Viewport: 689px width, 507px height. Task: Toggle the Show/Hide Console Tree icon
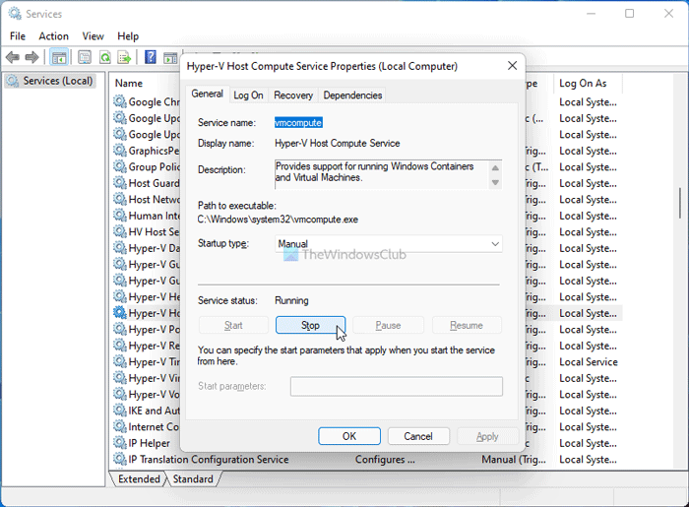tap(59, 57)
